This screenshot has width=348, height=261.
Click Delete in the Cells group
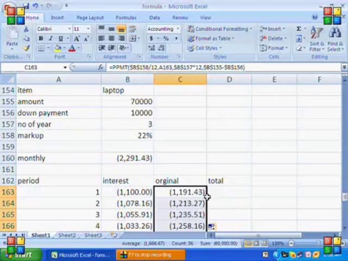tap(273, 38)
